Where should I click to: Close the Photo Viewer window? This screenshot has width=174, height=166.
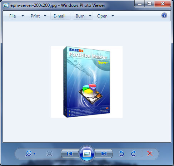pyautogui.click(x=163, y=4)
